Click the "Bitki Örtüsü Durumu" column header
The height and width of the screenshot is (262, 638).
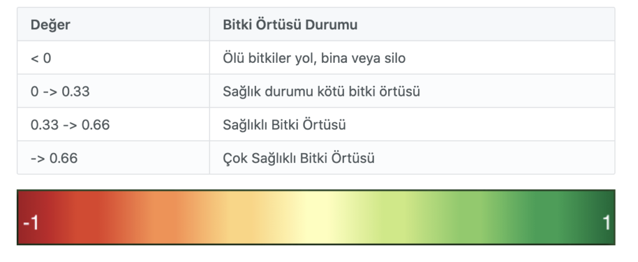coord(290,25)
